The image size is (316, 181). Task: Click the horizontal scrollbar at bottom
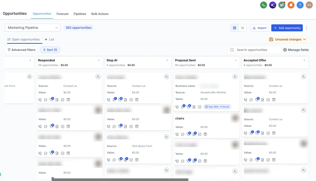pos(120,180)
